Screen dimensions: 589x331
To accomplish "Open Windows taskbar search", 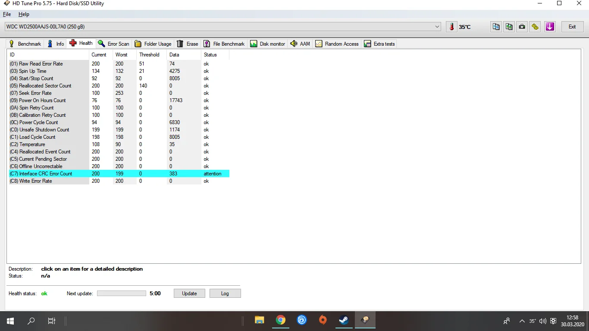I will [31, 321].
